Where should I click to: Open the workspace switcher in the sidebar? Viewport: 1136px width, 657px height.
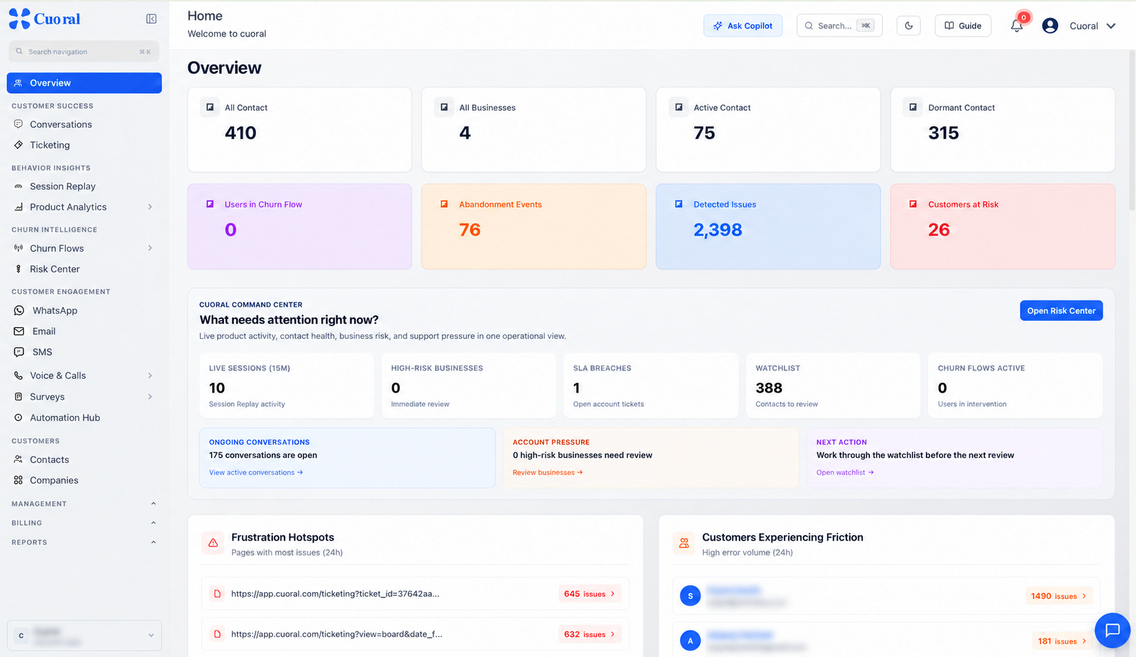pyautogui.click(x=84, y=635)
